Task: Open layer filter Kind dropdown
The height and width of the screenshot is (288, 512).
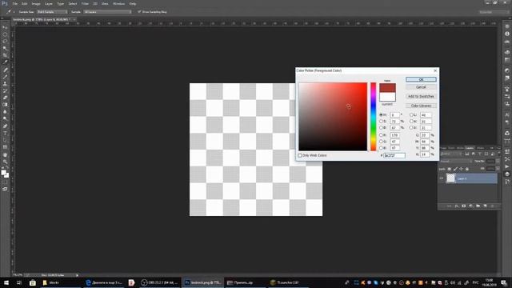Action: click(450, 154)
